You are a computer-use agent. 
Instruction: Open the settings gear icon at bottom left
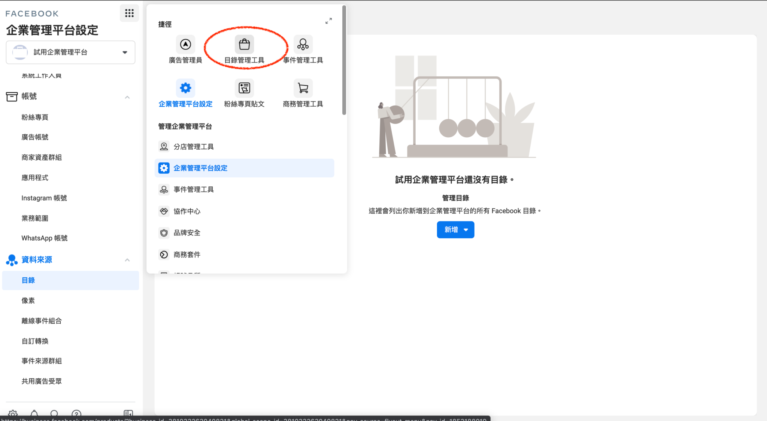(13, 414)
